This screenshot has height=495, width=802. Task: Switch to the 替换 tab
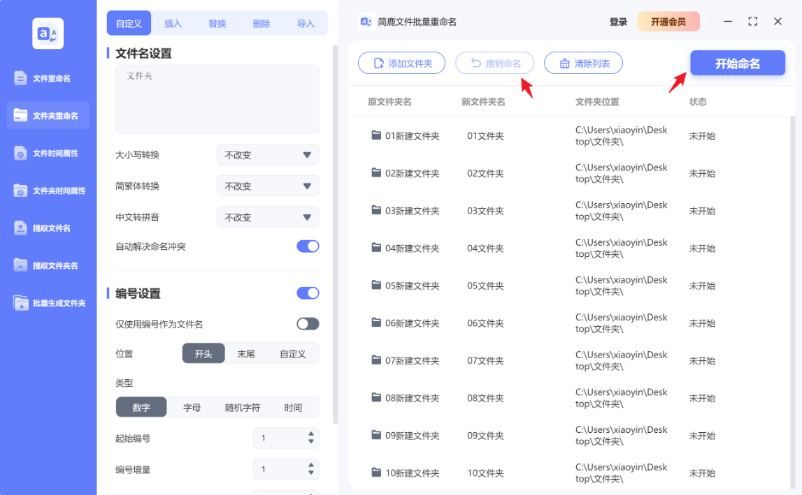(x=217, y=24)
